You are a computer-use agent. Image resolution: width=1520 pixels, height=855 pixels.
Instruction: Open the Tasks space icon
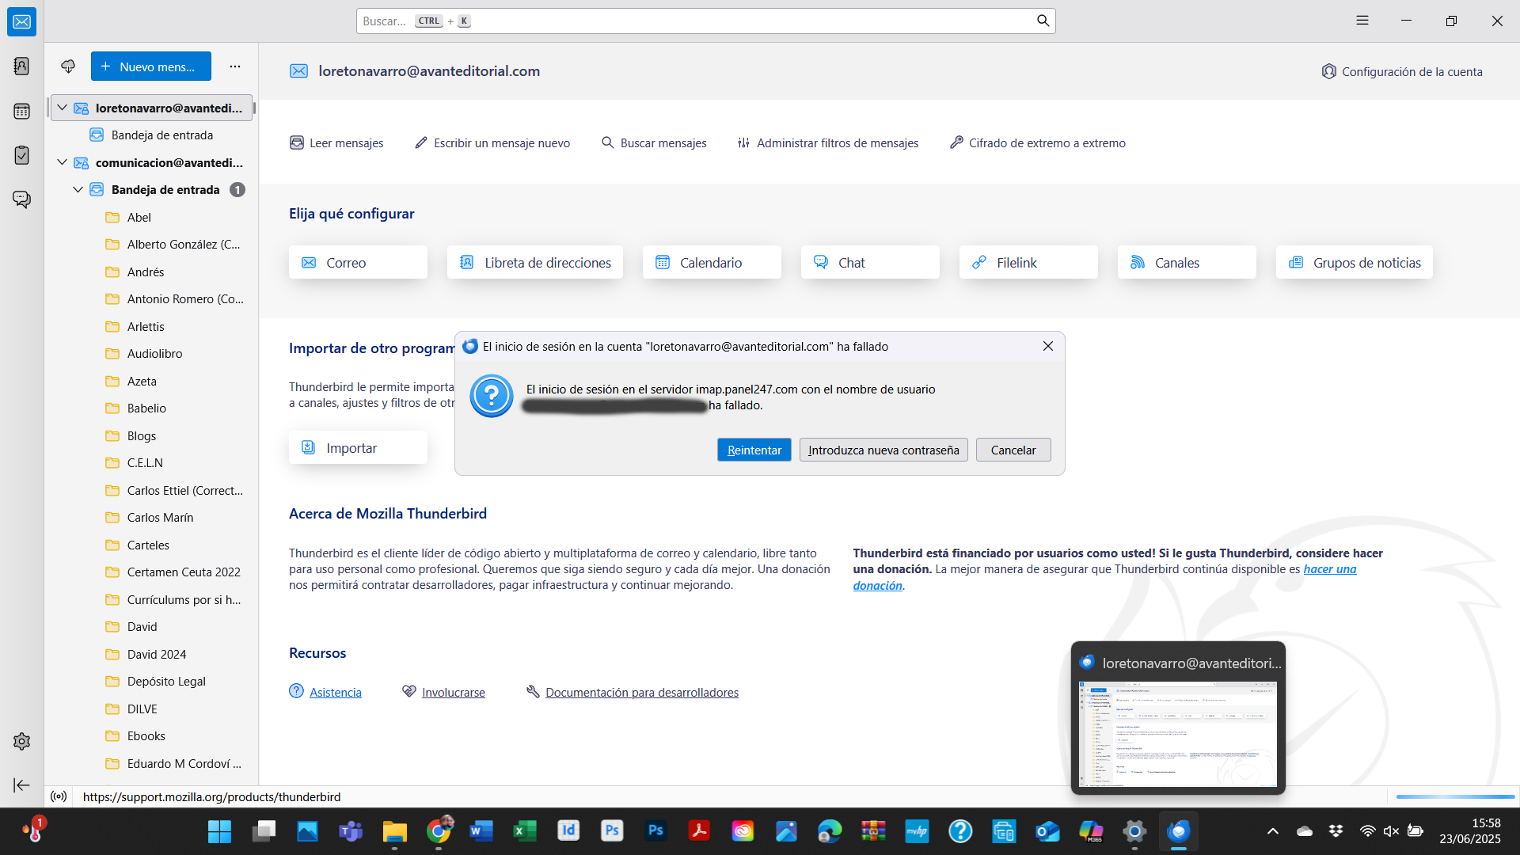coord(21,155)
